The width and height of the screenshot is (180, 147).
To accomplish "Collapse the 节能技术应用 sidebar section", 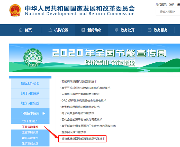I will click(30, 113).
